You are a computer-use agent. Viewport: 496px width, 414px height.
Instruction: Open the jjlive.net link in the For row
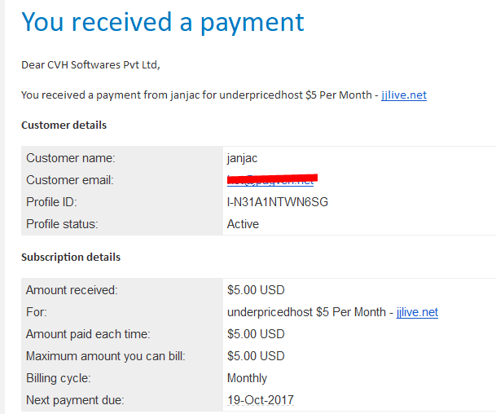[x=417, y=312]
